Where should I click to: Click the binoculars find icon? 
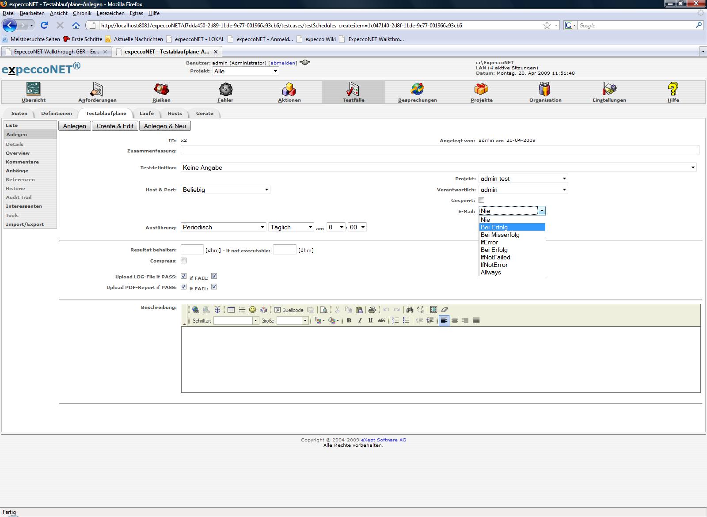[x=410, y=310]
